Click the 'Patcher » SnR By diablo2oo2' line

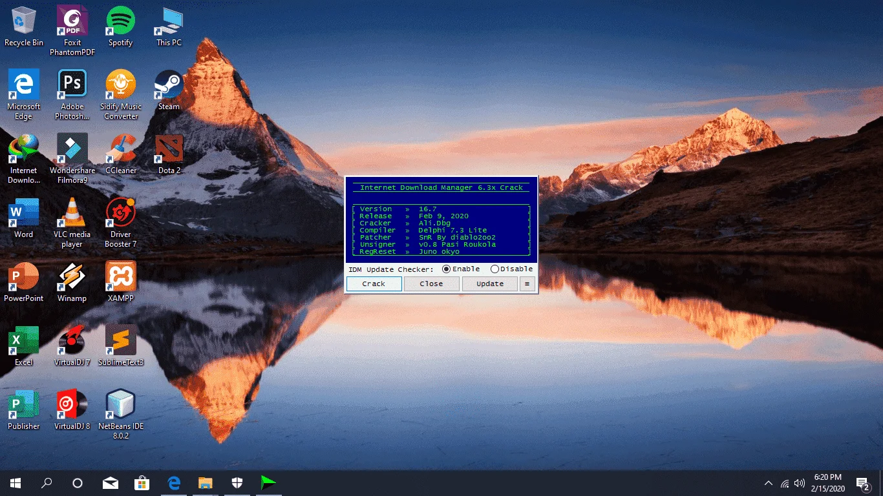click(441, 237)
